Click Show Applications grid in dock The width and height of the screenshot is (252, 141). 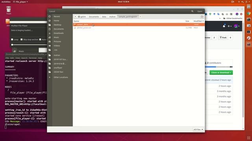(248, 137)
